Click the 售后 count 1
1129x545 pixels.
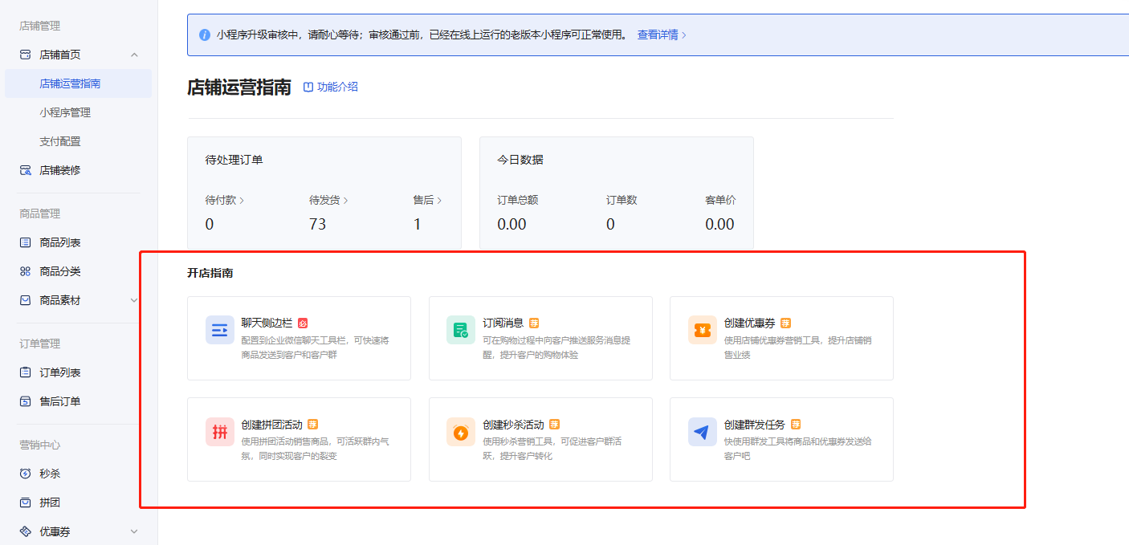click(x=418, y=225)
